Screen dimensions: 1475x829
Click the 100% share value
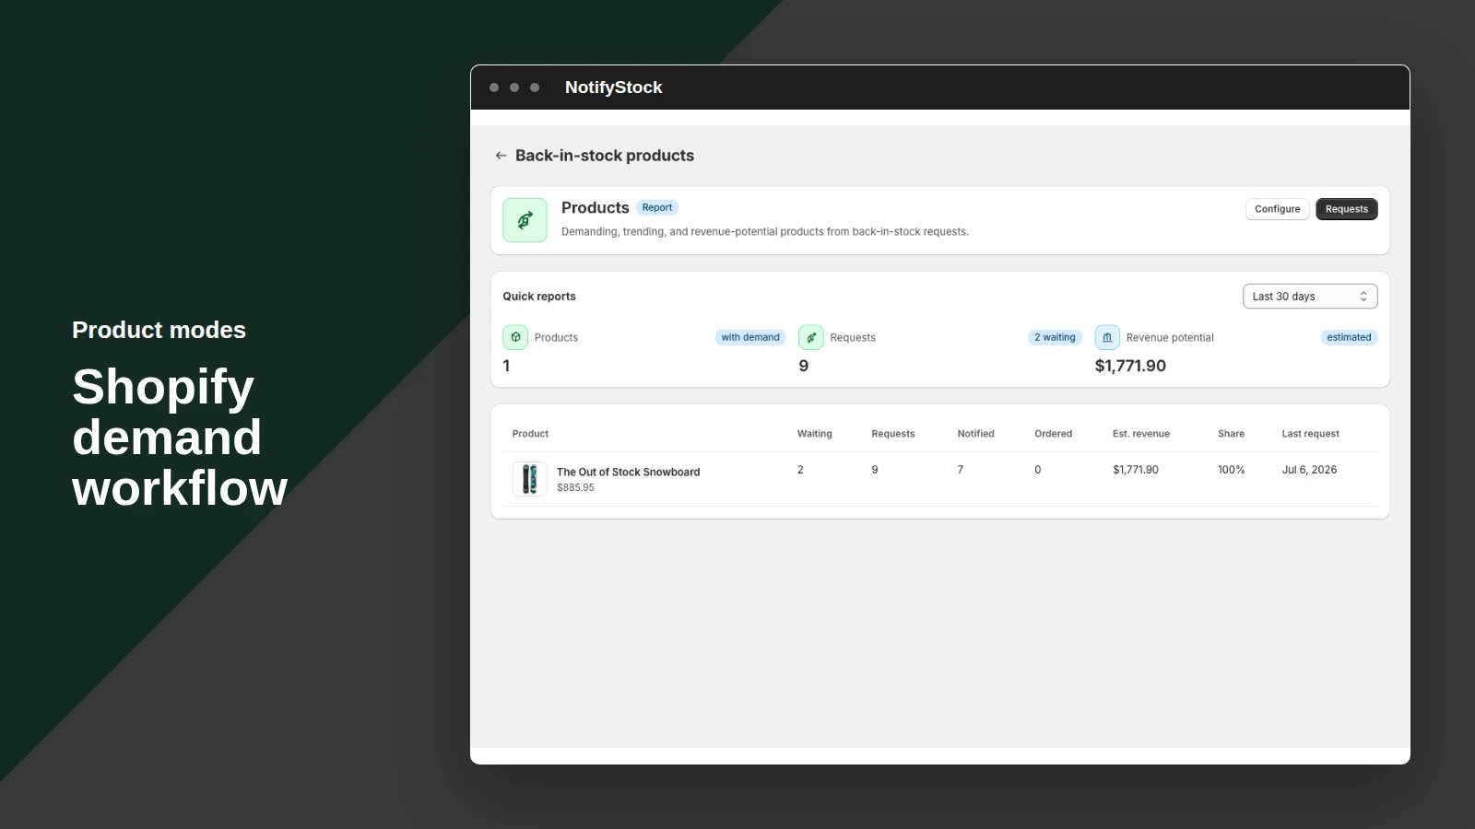(1231, 470)
